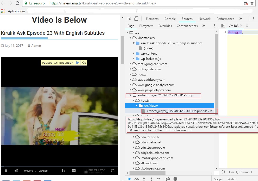The width and height of the screenshot is (258, 181).
Task: Click the inspect element picker icon
Action: 130,19
